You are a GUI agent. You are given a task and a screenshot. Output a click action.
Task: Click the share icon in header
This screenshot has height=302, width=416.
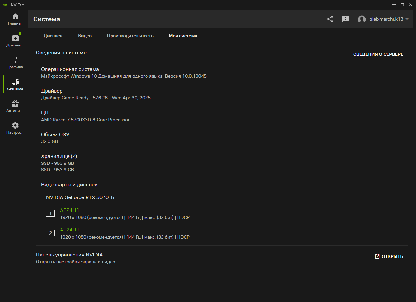[x=330, y=19]
